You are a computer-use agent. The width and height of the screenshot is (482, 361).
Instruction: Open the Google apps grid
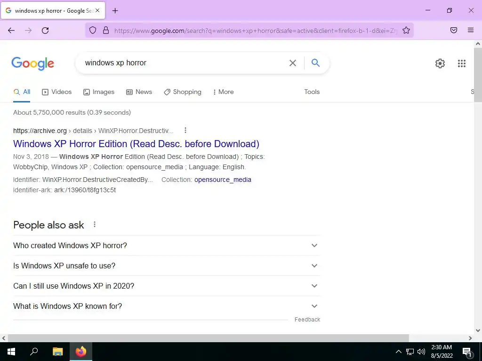462,63
